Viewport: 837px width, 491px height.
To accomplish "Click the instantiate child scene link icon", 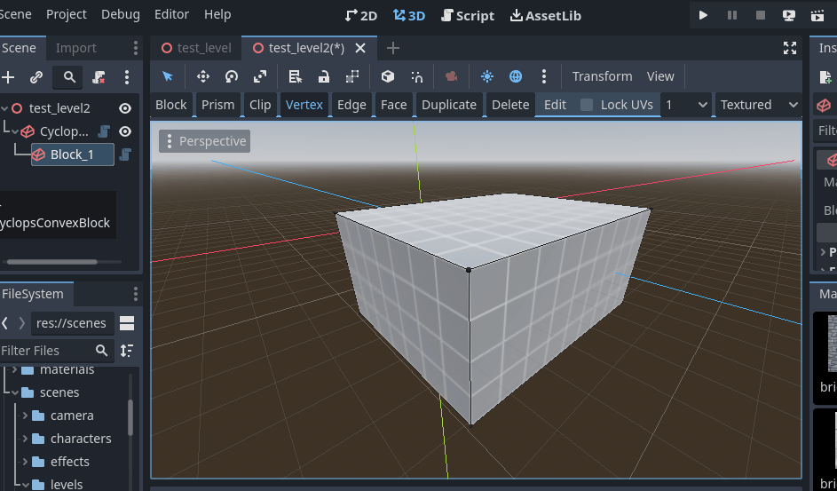I will (x=36, y=77).
